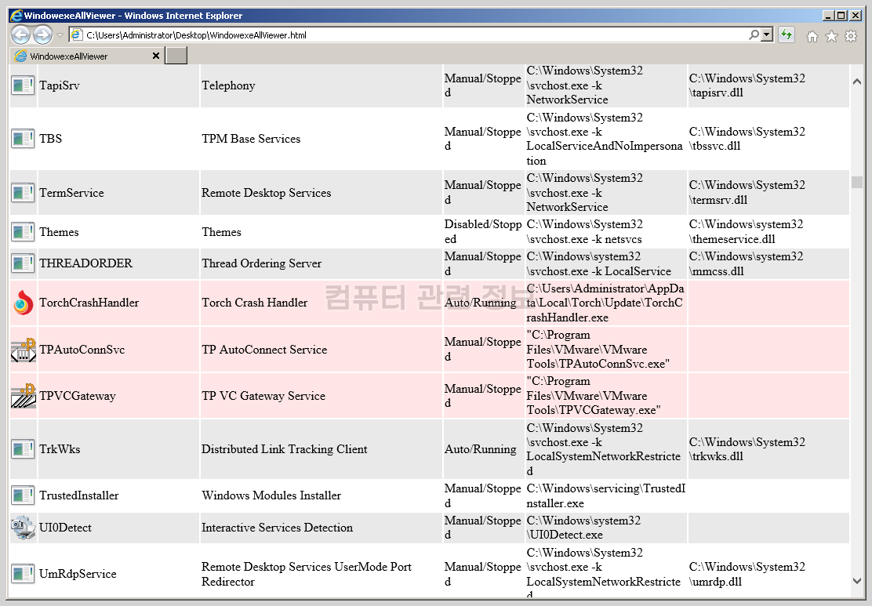
Task: Open a new blank tab
Action: point(176,56)
